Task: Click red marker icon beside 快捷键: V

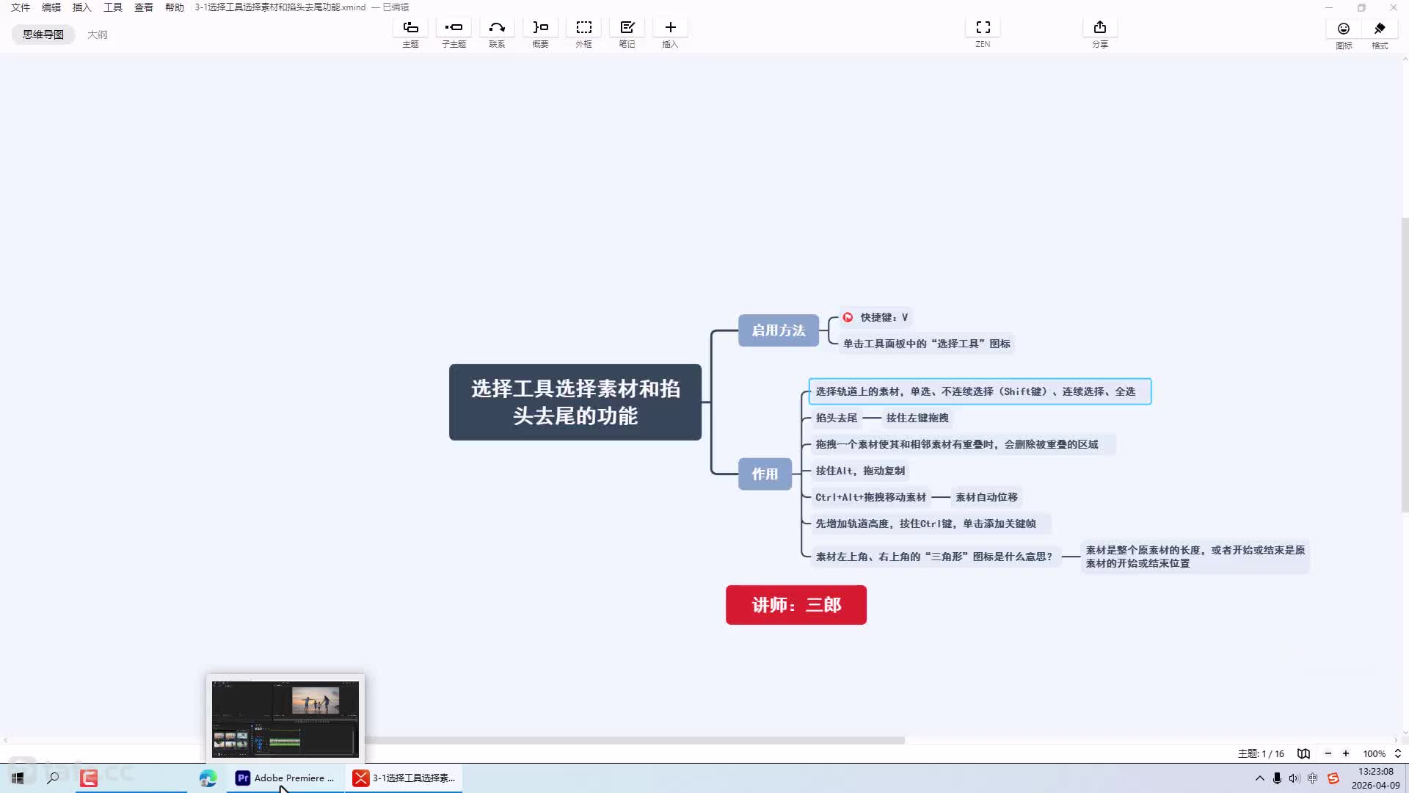Action: click(848, 317)
